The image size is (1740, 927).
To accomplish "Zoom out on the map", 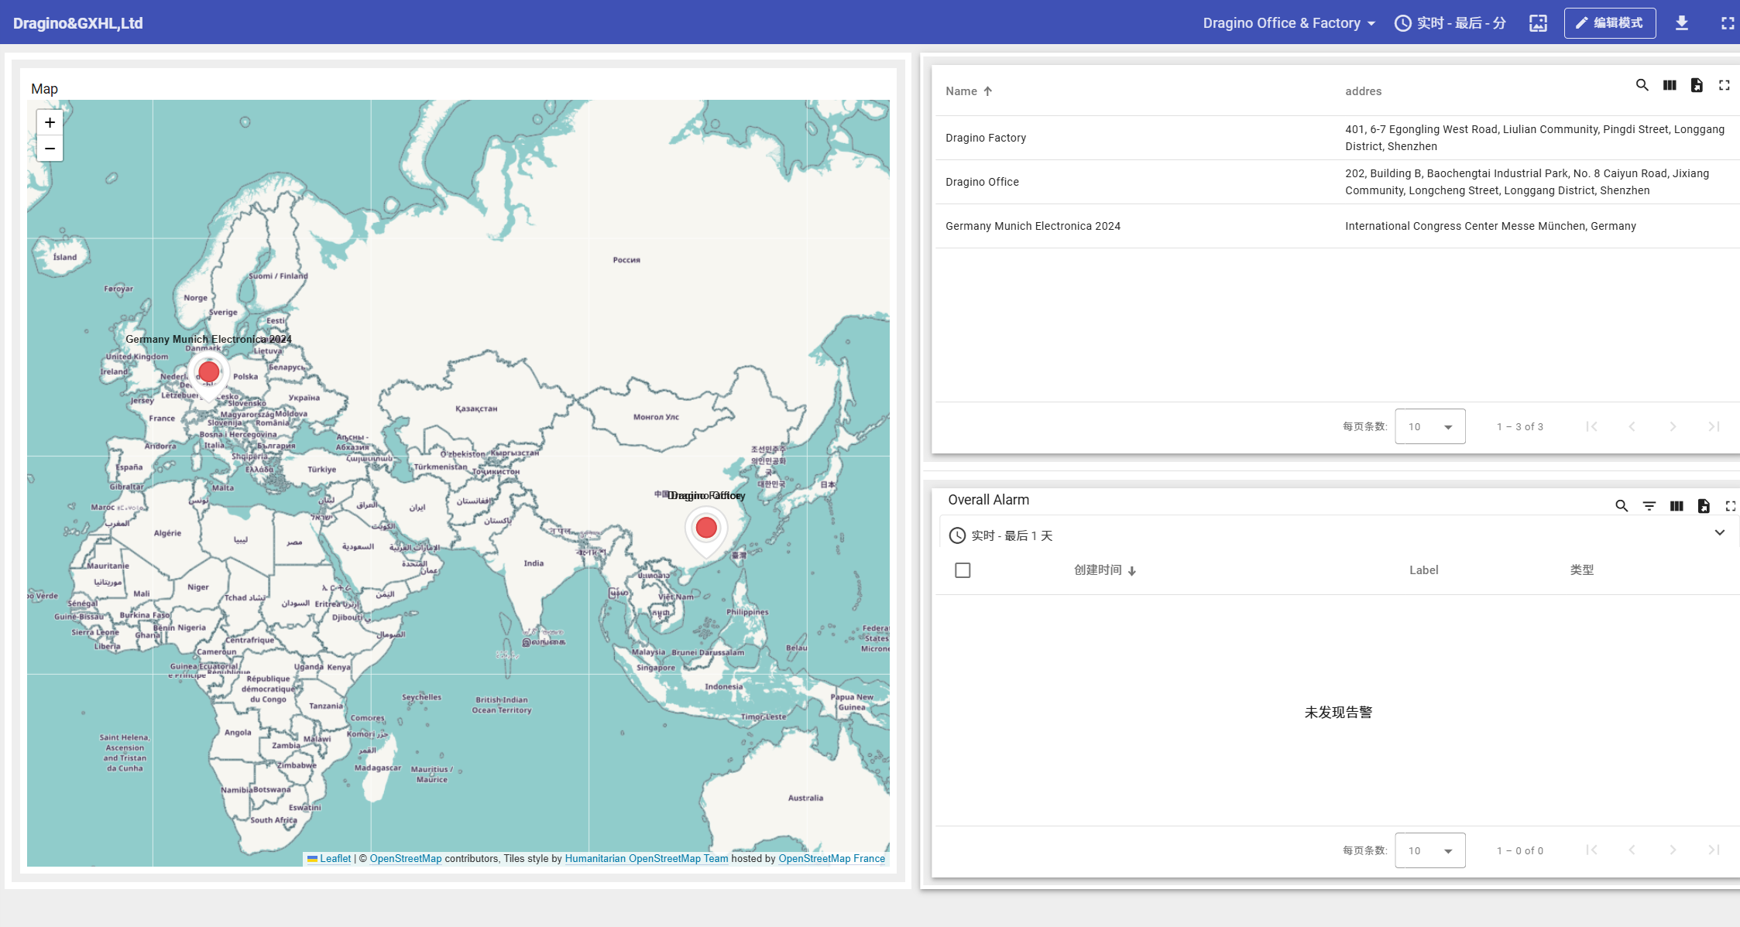I will pyautogui.click(x=50, y=149).
